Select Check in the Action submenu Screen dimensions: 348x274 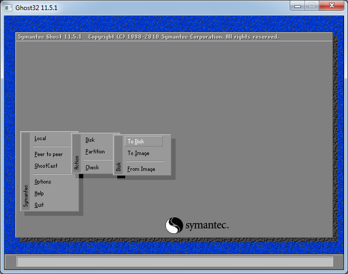point(92,168)
